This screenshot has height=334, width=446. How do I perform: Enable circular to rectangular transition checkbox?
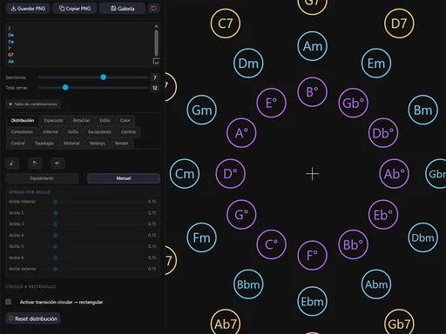[x=9, y=302]
